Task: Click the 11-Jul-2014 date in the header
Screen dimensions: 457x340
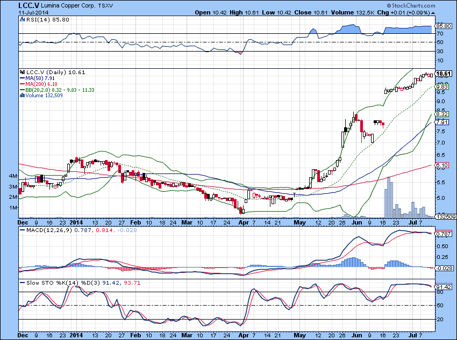Action: coord(33,12)
